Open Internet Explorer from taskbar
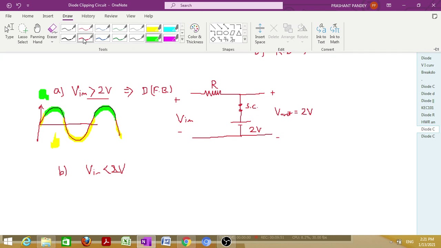Image resolution: width=441 pixels, height=248 pixels. point(26,241)
